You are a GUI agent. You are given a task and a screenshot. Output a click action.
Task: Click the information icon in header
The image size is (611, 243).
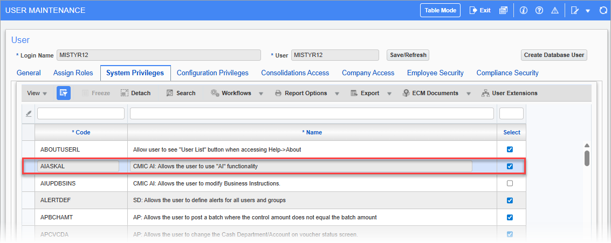pos(524,10)
